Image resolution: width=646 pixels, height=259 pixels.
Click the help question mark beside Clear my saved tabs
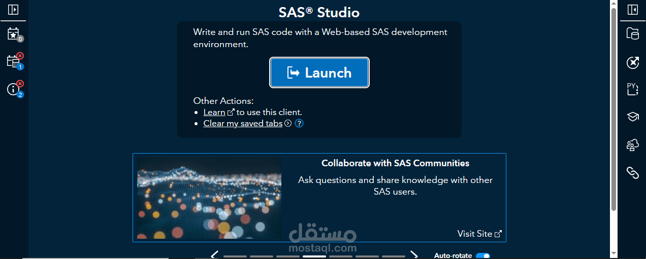pyautogui.click(x=299, y=123)
